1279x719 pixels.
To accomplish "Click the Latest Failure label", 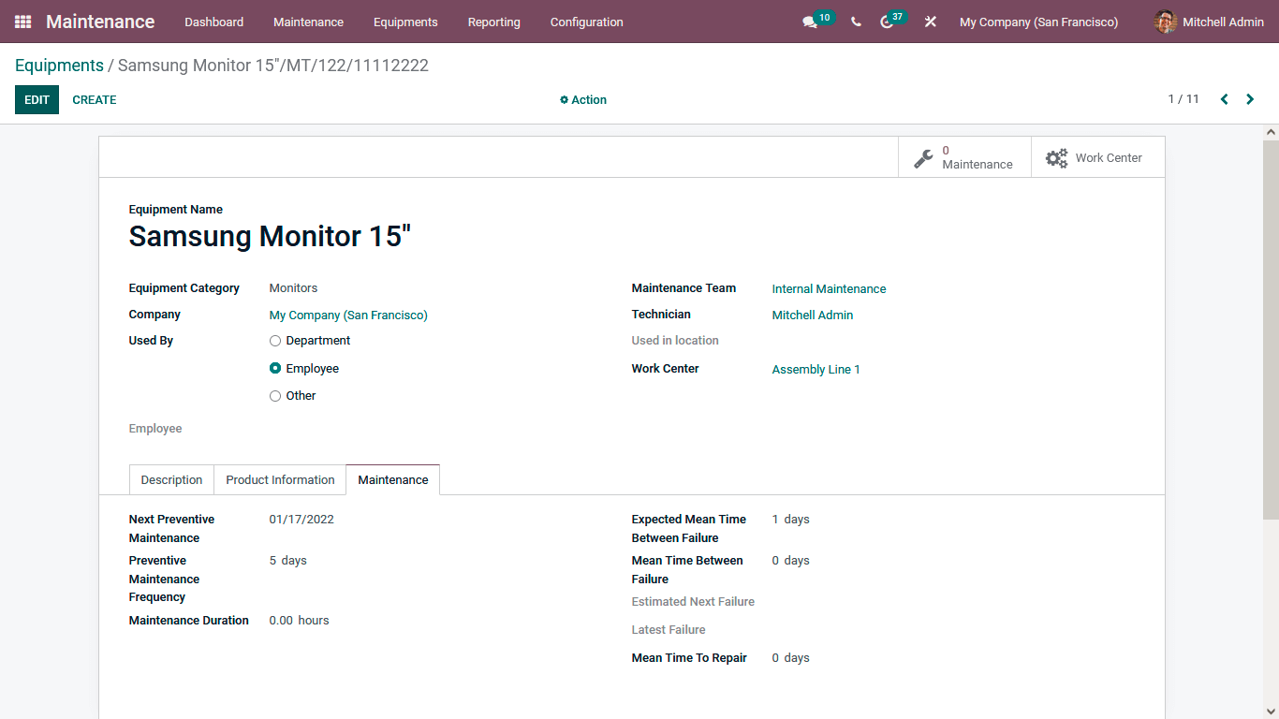I will (x=669, y=630).
